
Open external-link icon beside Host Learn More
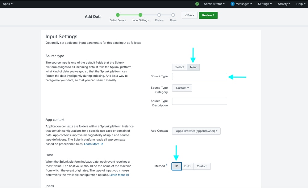pos(127,175)
